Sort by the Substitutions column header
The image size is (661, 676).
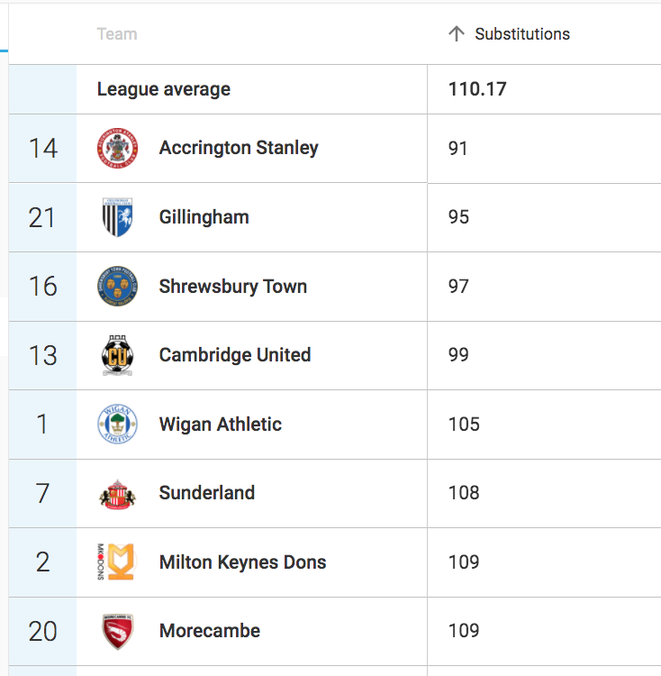coord(522,34)
